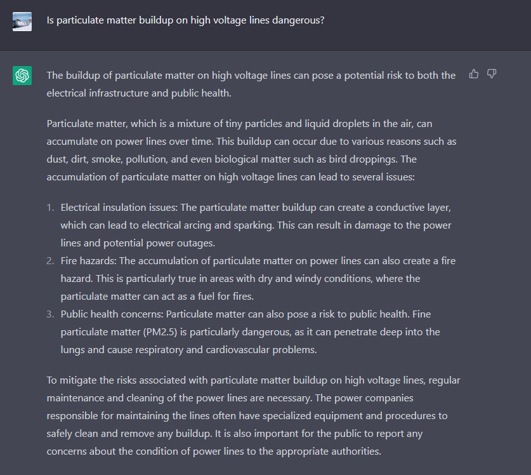Click the 'Electrical insulation issues' list item

[x=256, y=225]
